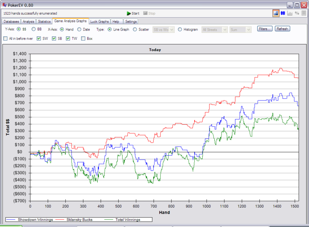Select the BB Y-Axis radio button
Screen dimensions: 309x227
(34, 29)
